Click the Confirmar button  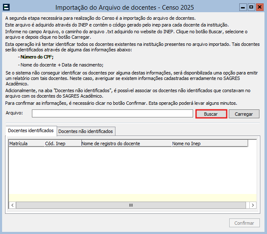tap(244, 223)
